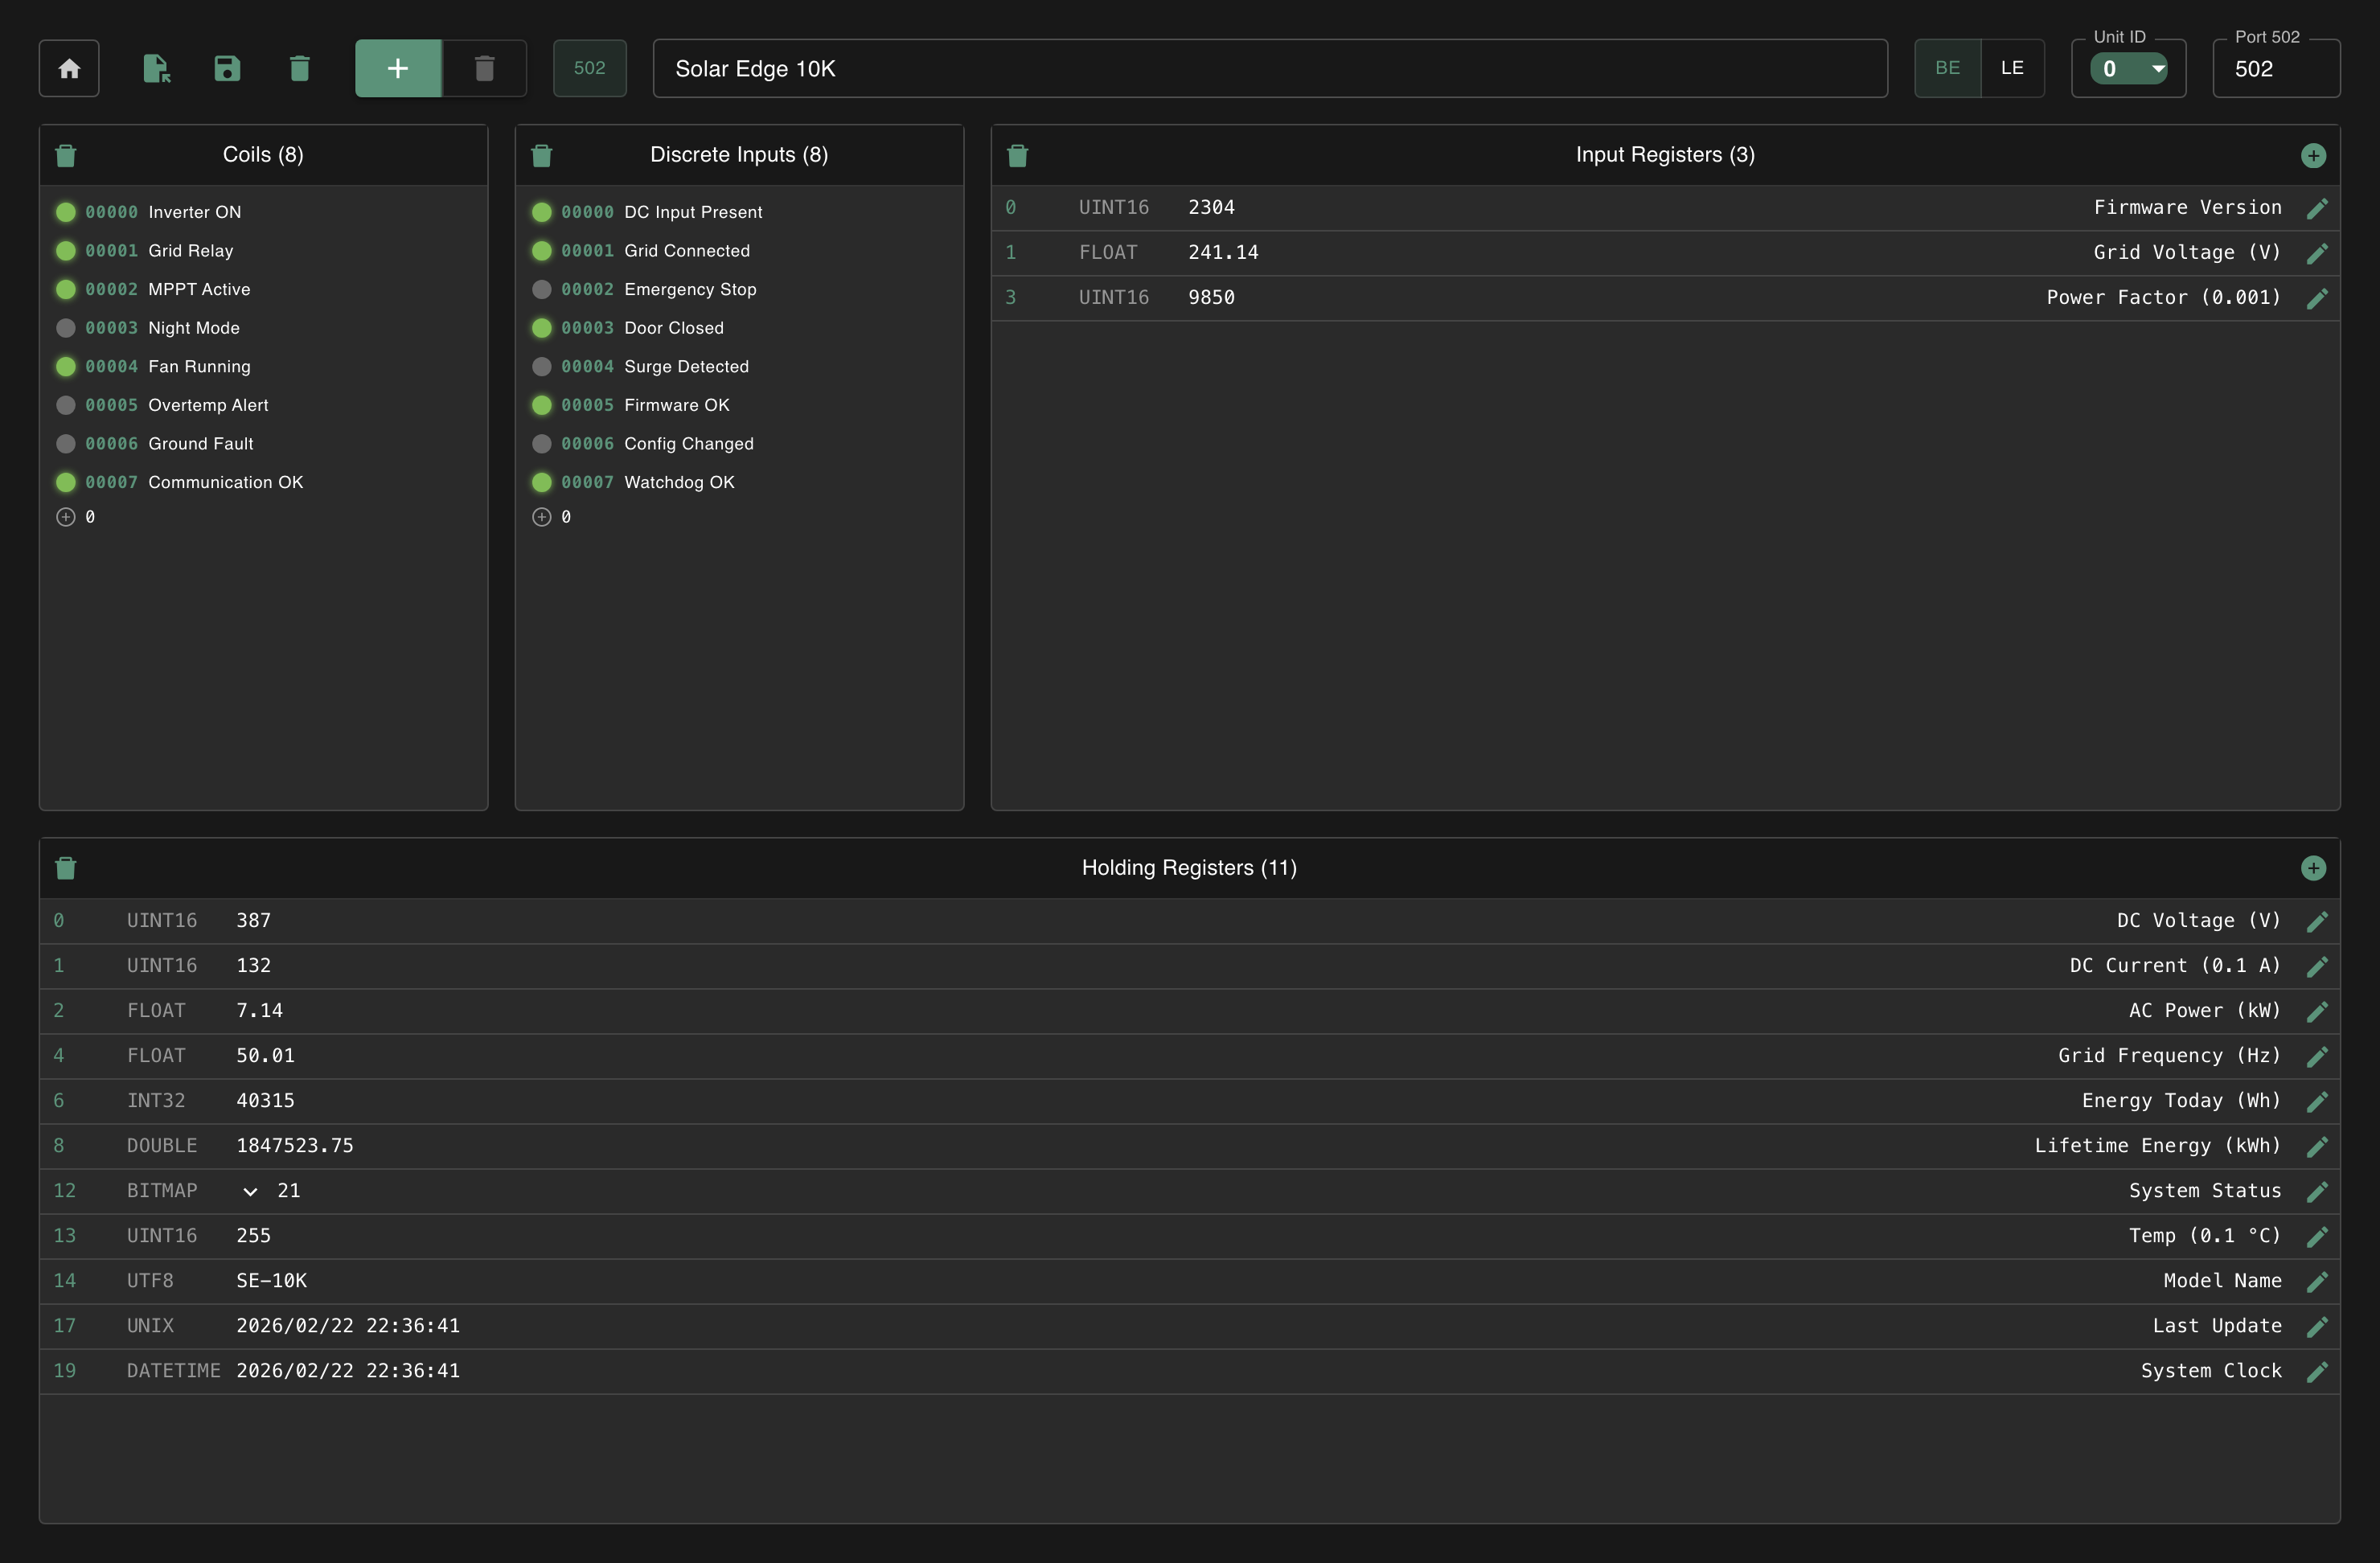Open the Unit ID dropdown

(2129, 69)
